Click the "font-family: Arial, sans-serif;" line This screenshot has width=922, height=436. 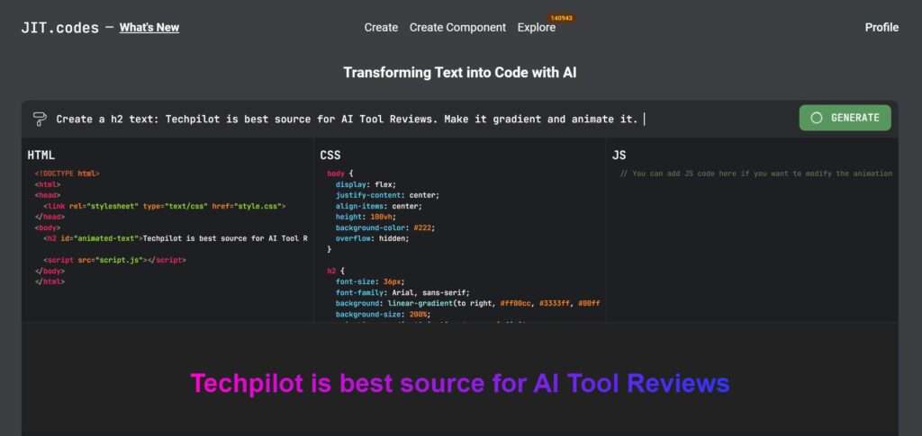coord(402,293)
